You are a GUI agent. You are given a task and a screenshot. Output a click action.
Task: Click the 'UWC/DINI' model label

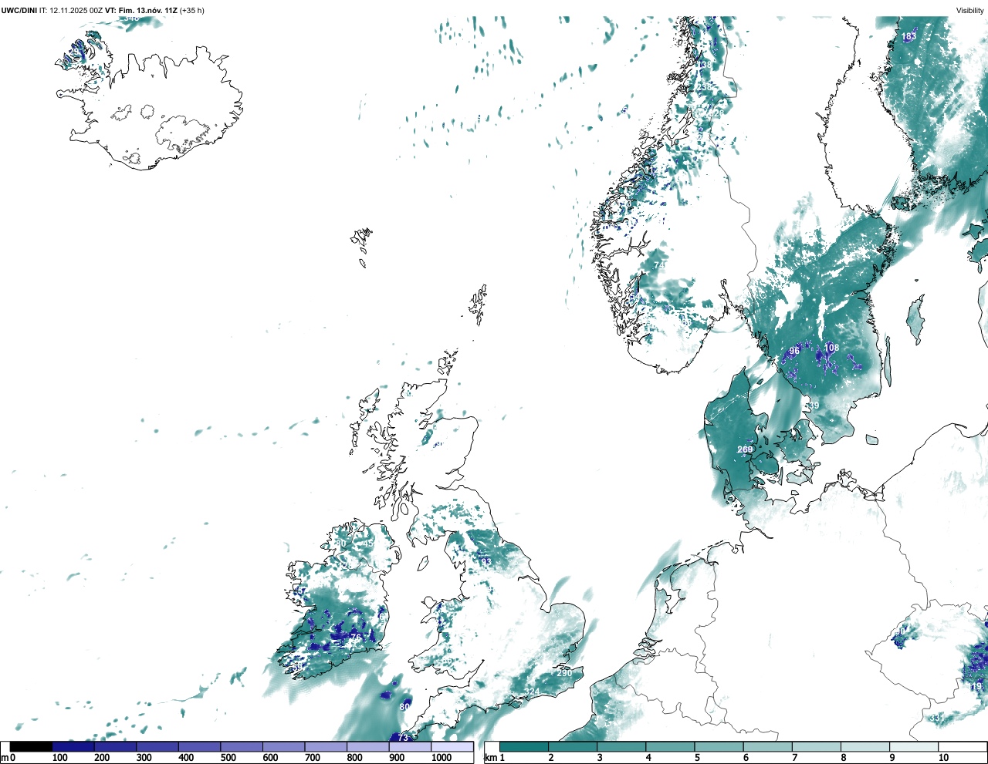click(19, 10)
